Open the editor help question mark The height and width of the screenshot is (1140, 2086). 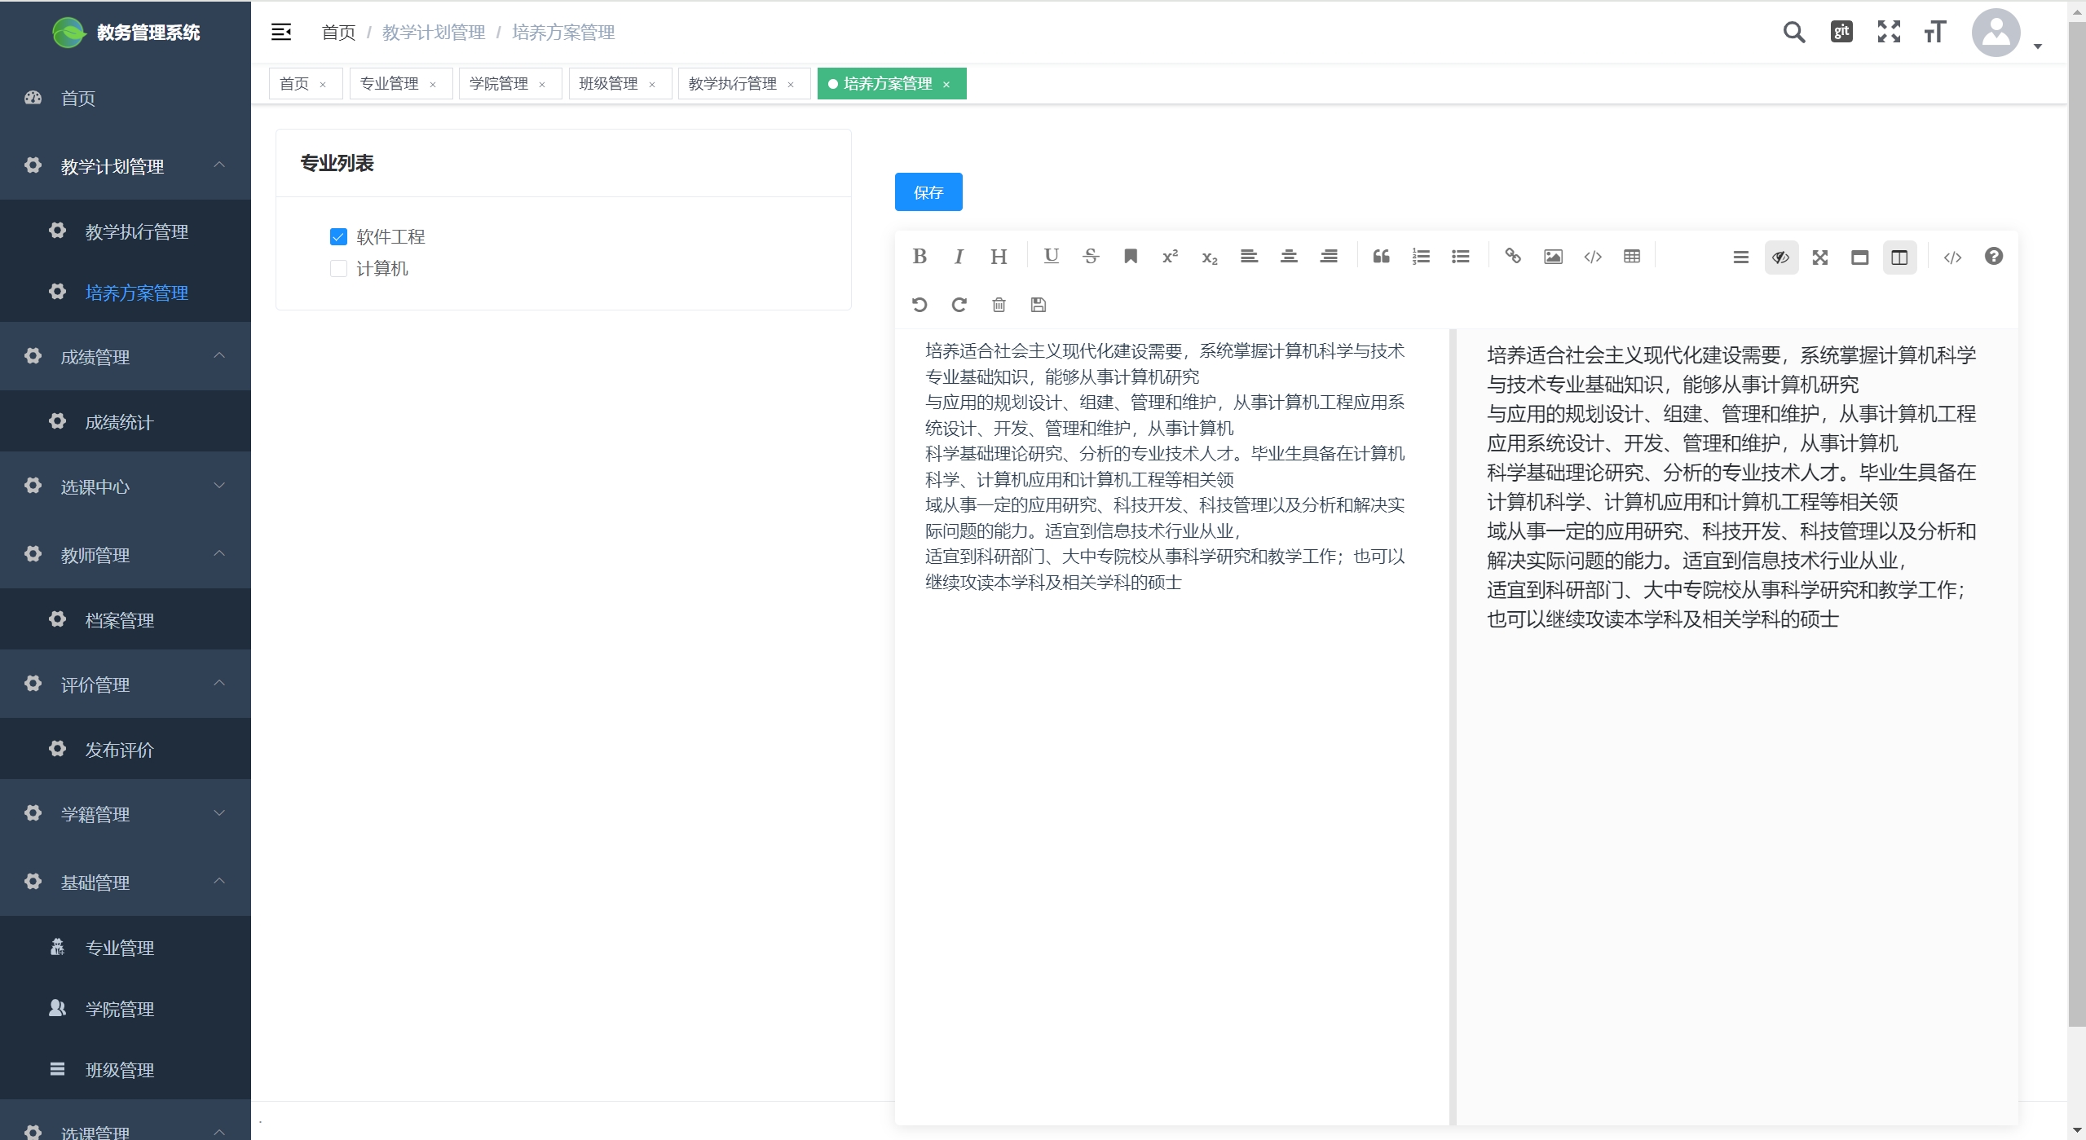point(1993,257)
